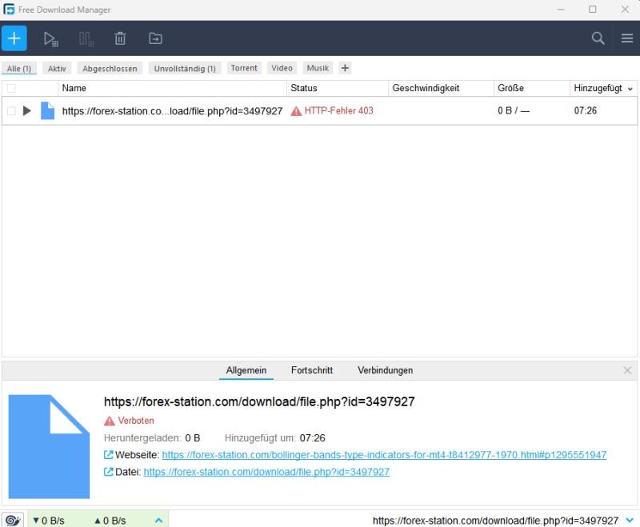Close the details panel with X
This screenshot has width=640, height=527.
[x=627, y=370]
